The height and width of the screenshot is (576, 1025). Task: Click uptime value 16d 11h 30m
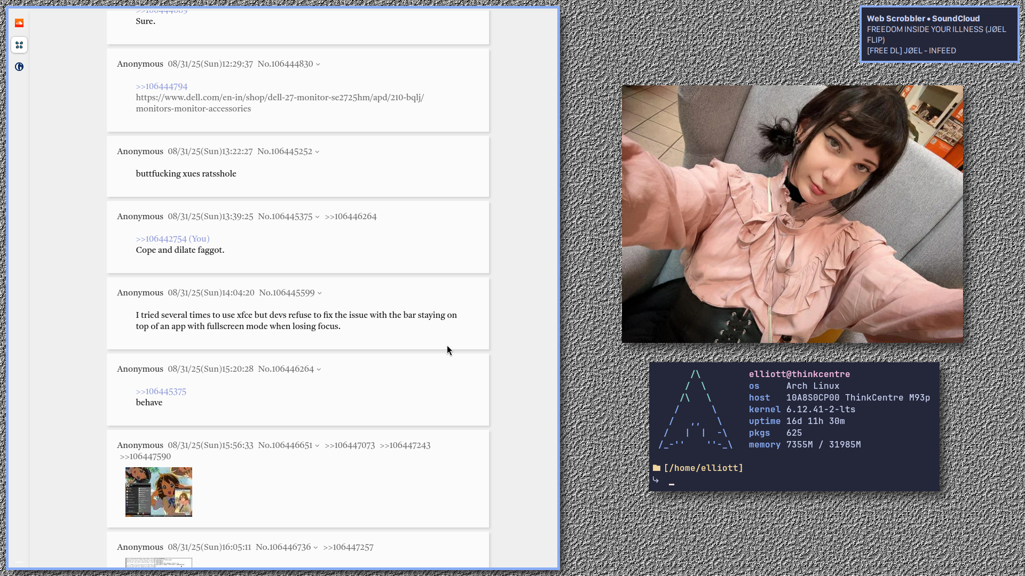815,421
